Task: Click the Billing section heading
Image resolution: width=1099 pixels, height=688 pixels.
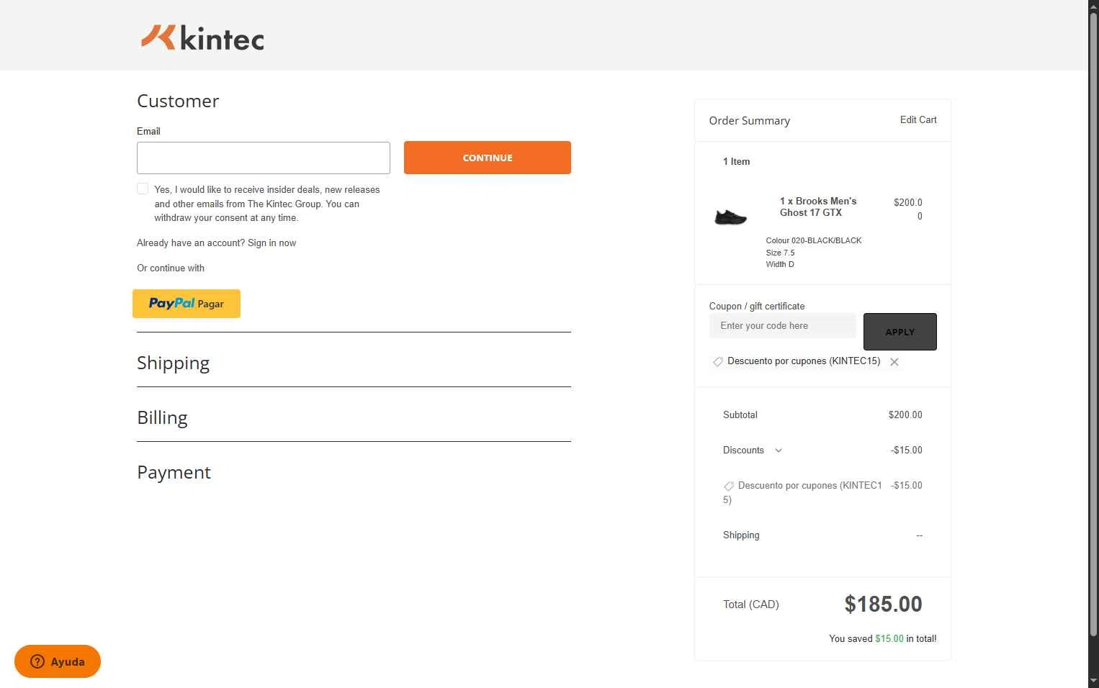Action: (163, 418)
